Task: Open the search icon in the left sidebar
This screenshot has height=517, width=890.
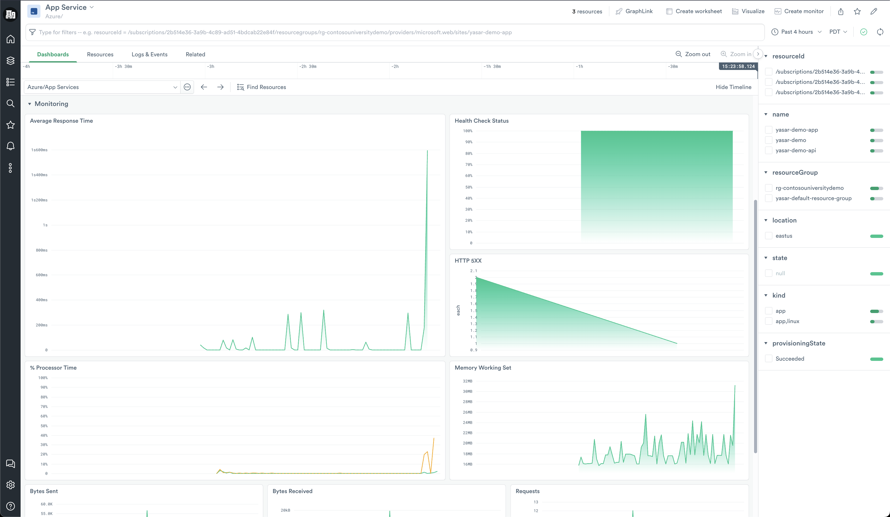Action: click(x=11, y=103)
